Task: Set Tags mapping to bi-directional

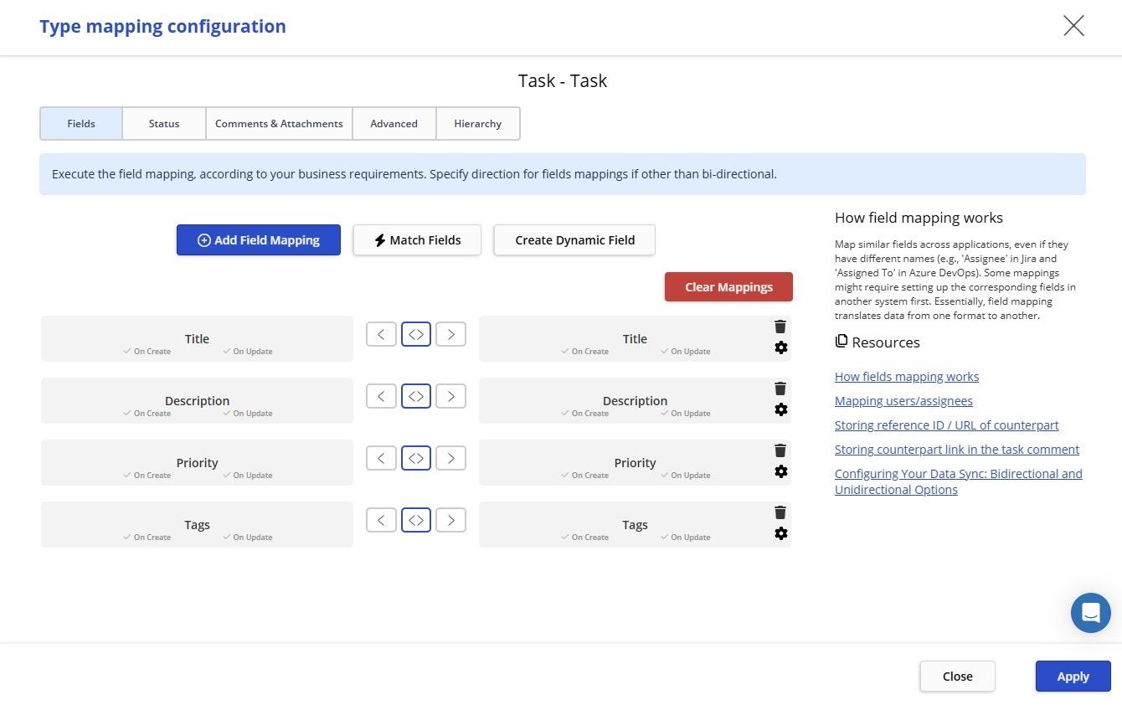Action: [x=416, y=520]
